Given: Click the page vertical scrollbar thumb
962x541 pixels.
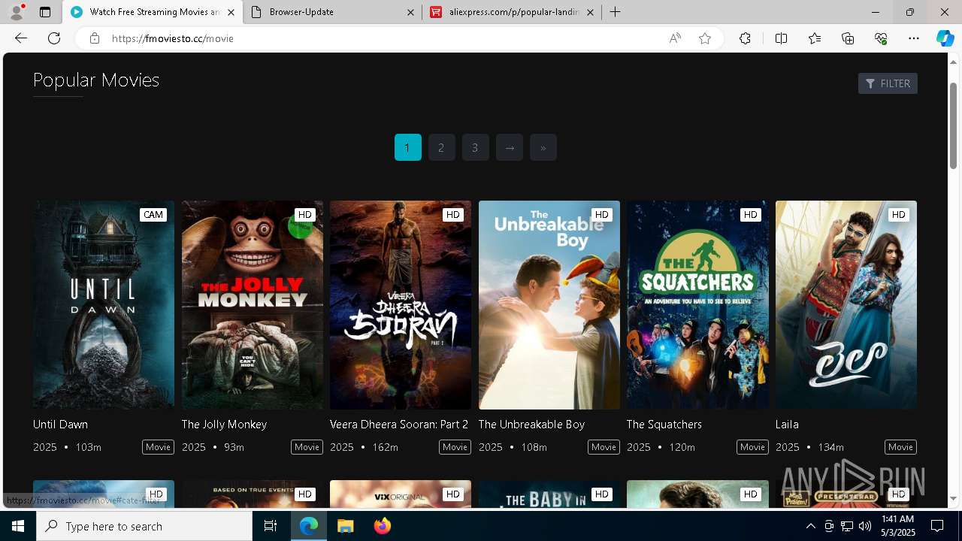Looking at the screenshot, I should pos(954,125).
